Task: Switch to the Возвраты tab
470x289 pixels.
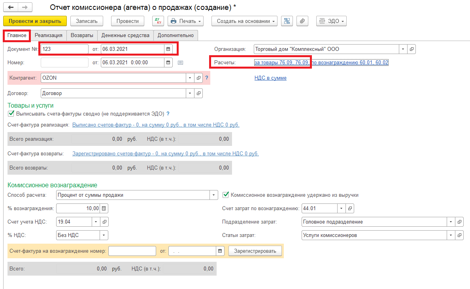Action: 82,35
